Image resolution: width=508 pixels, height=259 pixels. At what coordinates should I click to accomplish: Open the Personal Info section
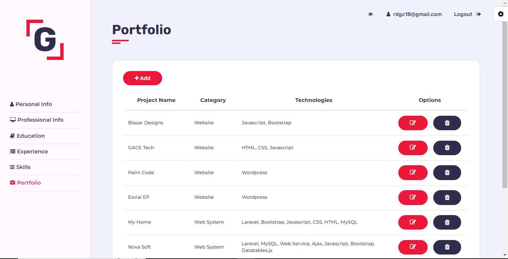tap(31, 104)
